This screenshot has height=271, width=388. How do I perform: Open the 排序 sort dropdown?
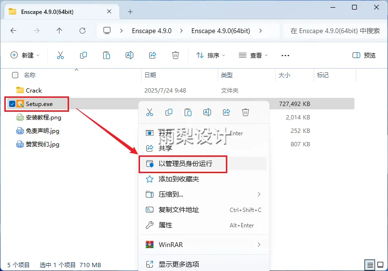211,55
